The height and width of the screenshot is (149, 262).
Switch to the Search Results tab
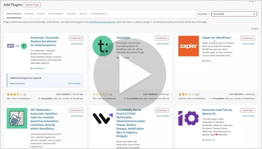[x=14, y=14]
